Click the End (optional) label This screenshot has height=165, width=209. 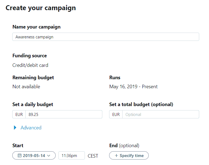pos(124,146)
